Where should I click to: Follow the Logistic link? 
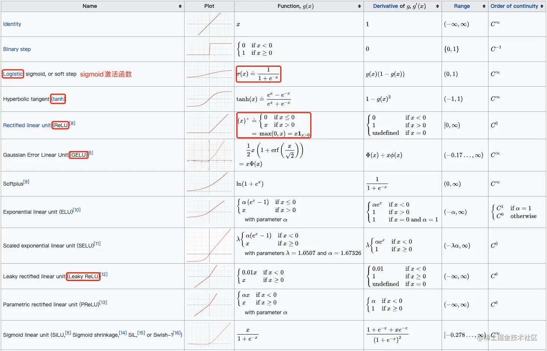[13, 74]
